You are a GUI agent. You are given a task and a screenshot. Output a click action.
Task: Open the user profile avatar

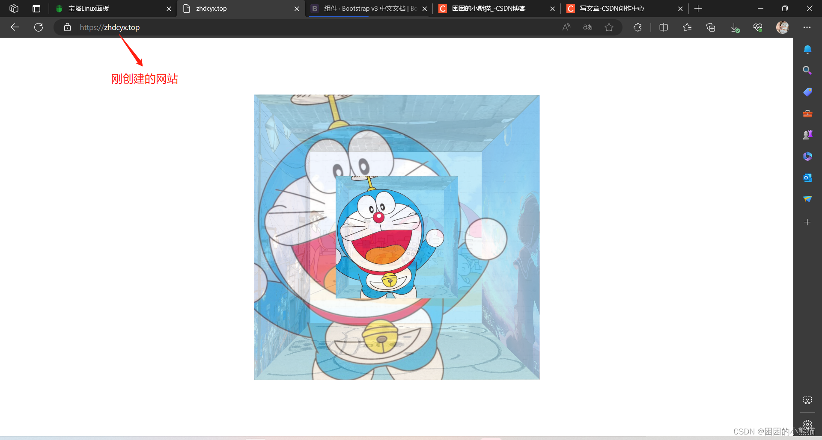783,27
